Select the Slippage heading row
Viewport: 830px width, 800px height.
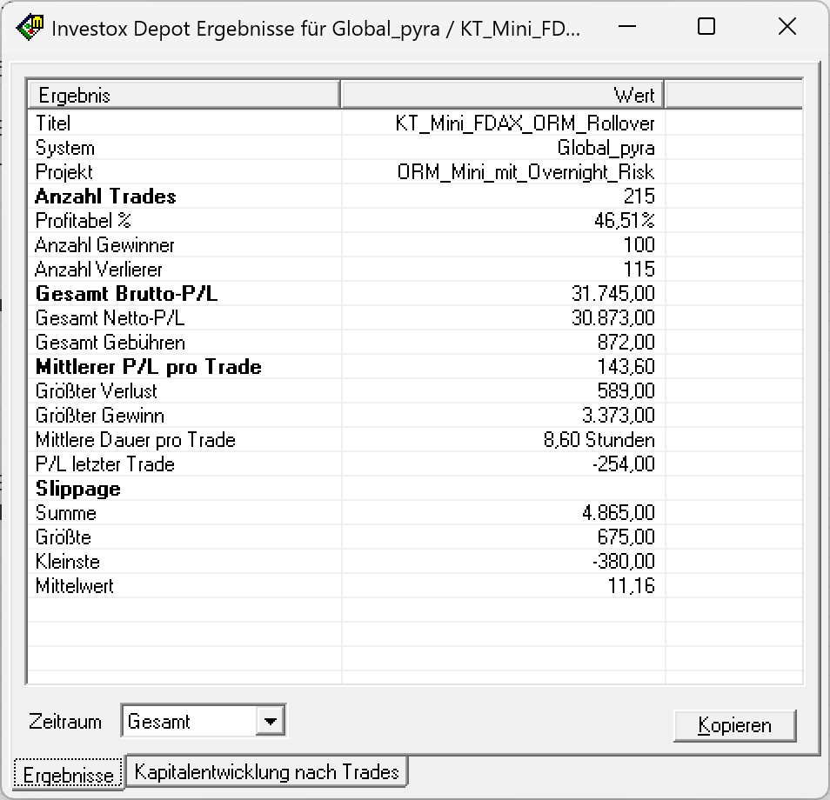click(x=77, y=489)
